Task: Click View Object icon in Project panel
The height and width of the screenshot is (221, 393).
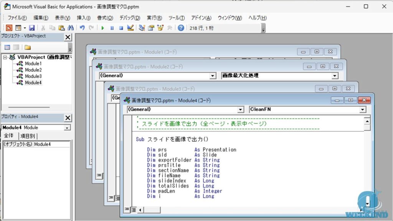Action: (16, 47)
